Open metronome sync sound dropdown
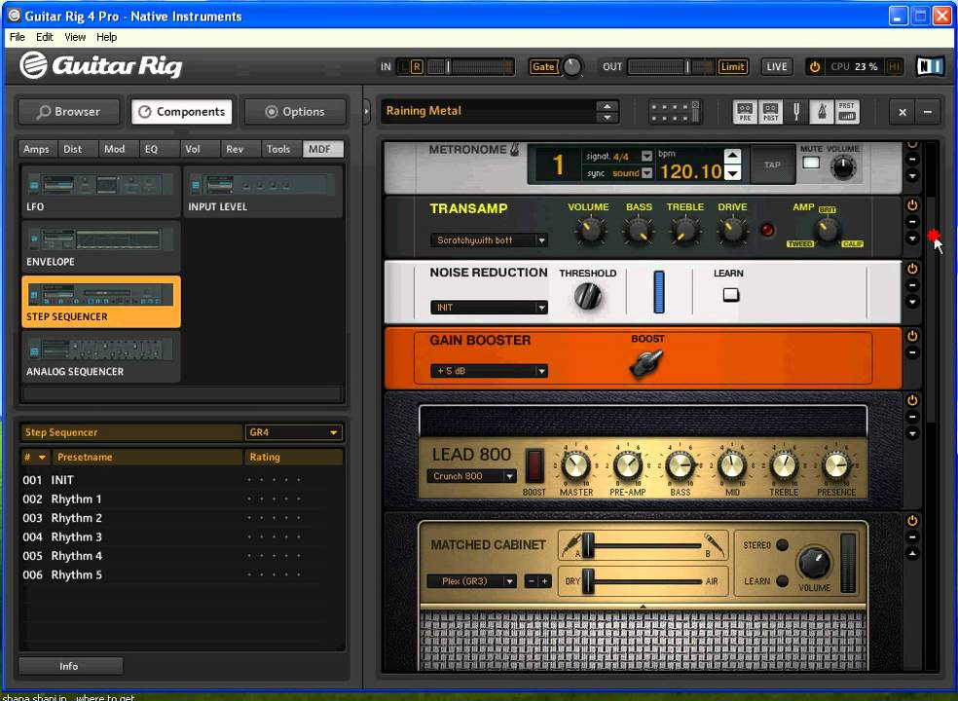The height and width of the screenshot is (701, 958). (646, 173)
